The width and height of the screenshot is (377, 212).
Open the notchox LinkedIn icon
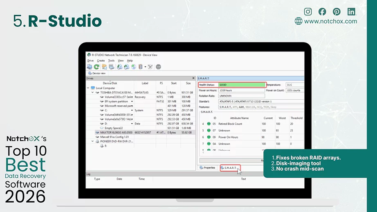[x=351, y=11]
